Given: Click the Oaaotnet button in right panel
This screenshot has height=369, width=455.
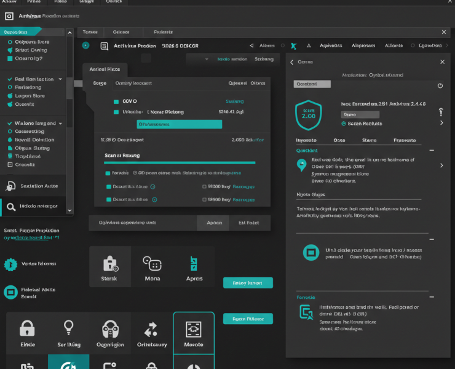Looking at the screenshot, I should tap(312, 84).
